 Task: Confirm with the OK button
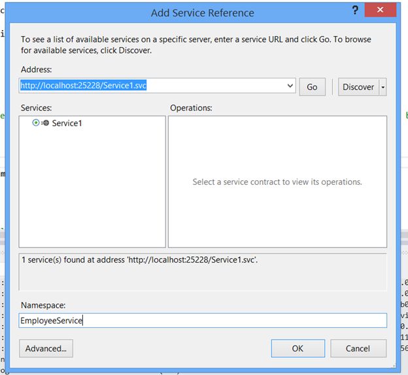tap(297, 348)
